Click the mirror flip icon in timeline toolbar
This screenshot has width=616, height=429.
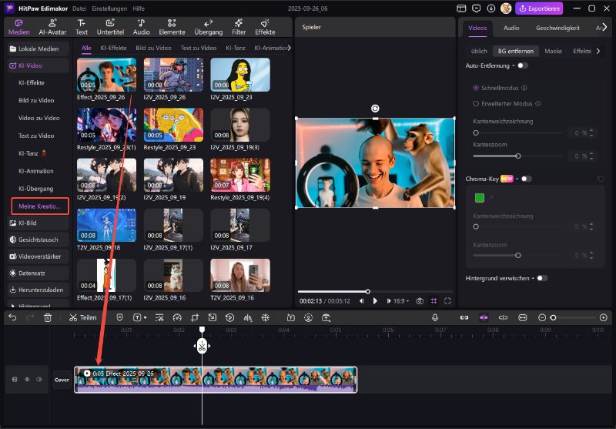tap(247, 317)
